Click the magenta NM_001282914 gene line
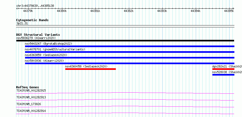This screenshot has height=117, width=242. click(x=125, y=113)
